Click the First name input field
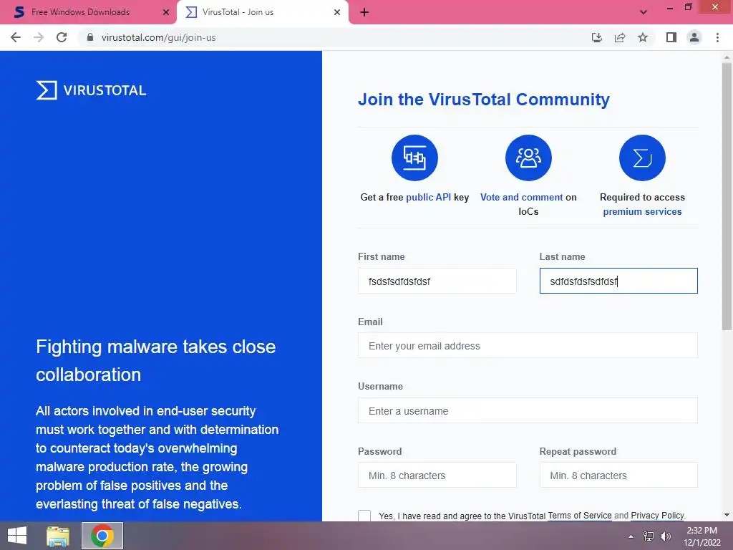Image resolution: width=733 pixels, height=550 pixels. [437, 281]
